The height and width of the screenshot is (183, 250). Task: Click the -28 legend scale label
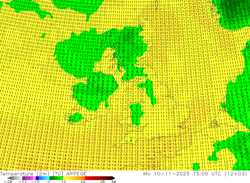tap(8, 182)
